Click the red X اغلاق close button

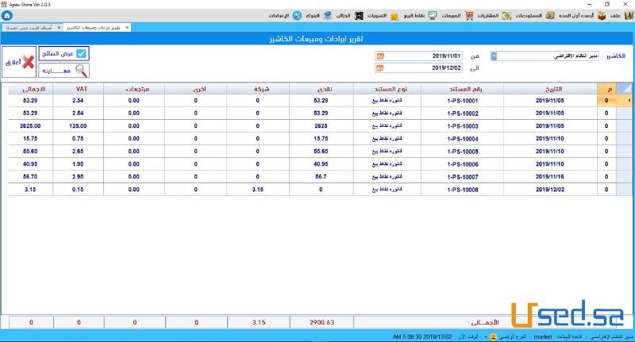tap(18, 62)
